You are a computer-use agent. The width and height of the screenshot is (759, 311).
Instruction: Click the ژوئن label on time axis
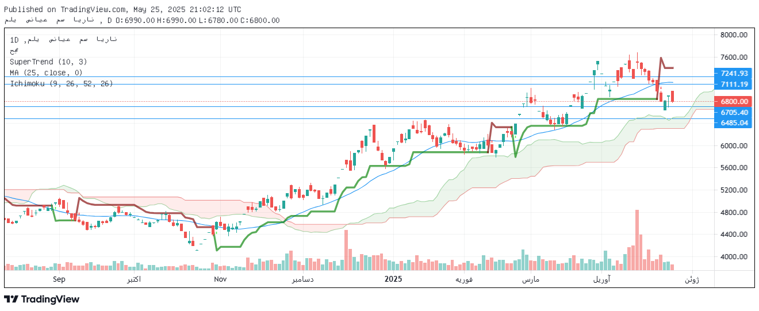(x=692, y=279)
